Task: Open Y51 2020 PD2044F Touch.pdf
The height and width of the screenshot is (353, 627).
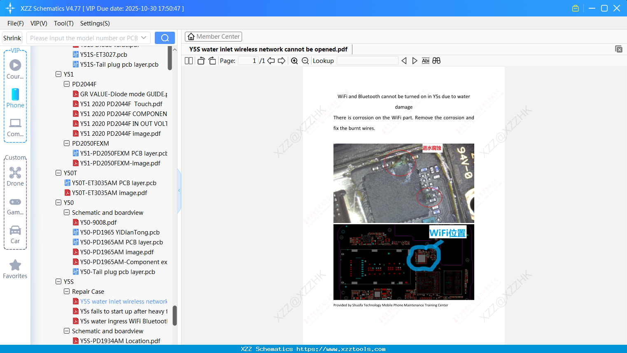Action: [121, 104]
